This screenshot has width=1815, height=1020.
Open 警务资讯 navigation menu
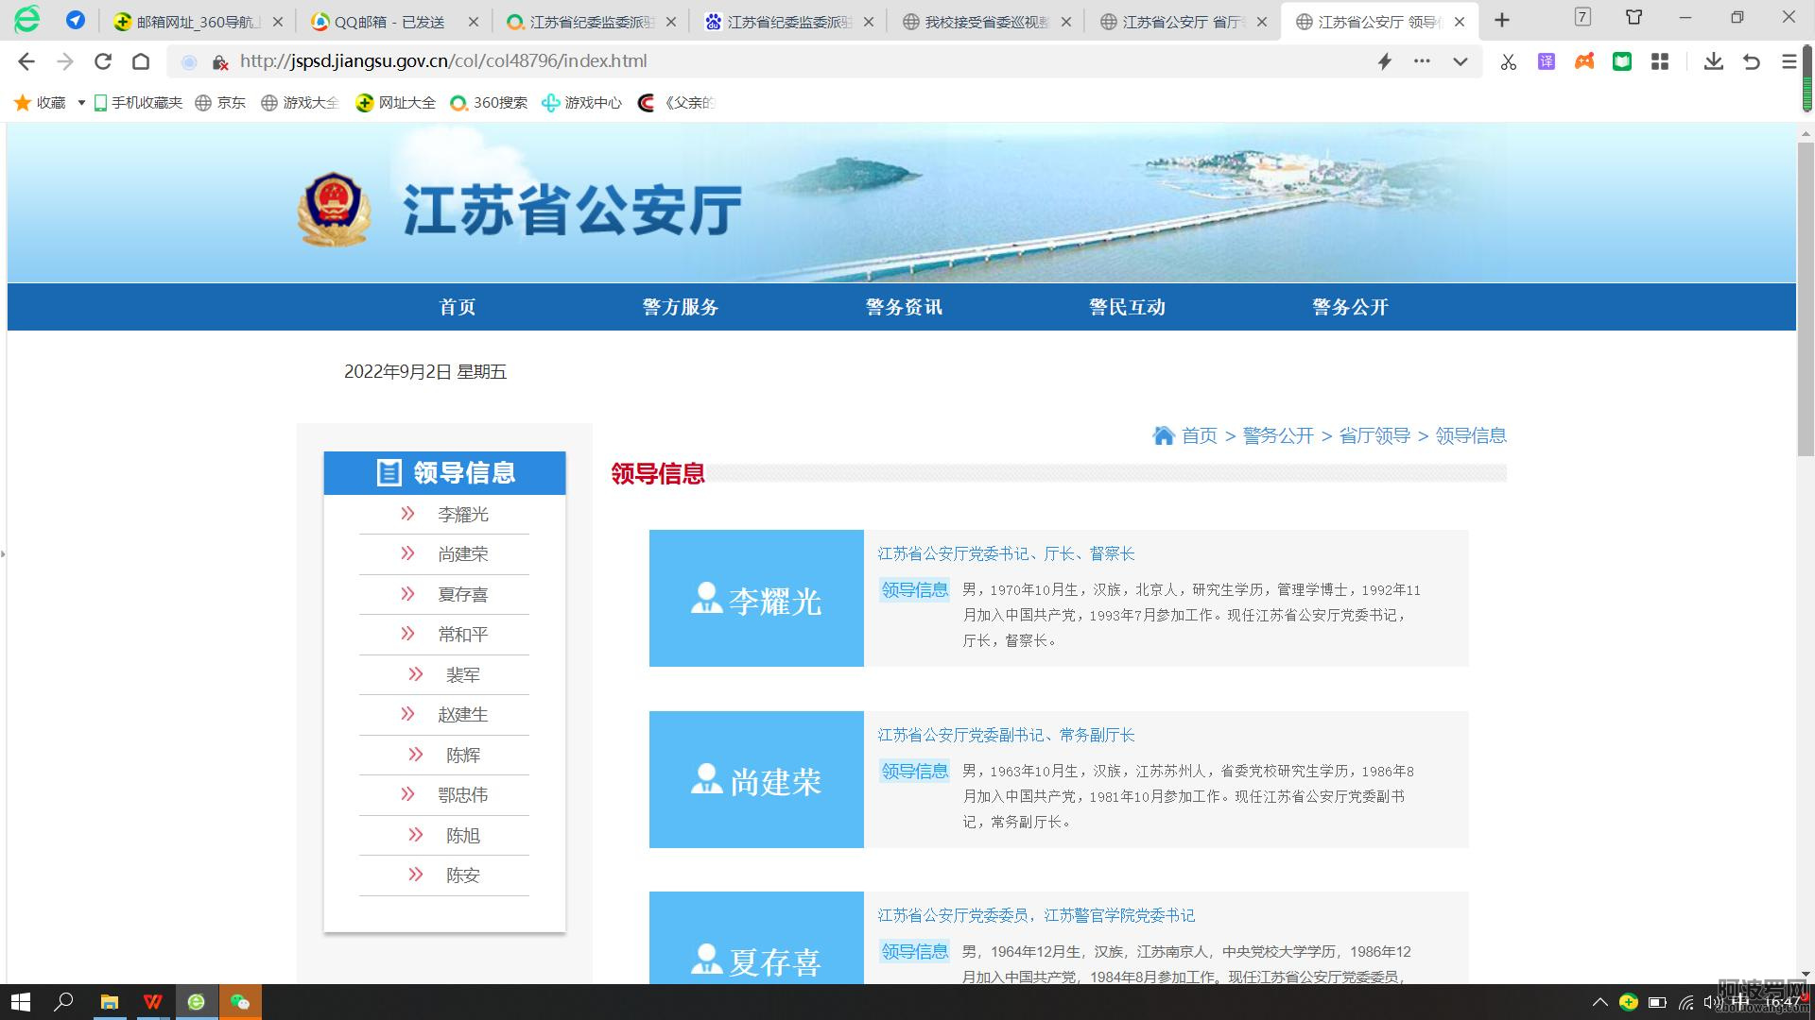pyautogui.click(x=904, y=307)
